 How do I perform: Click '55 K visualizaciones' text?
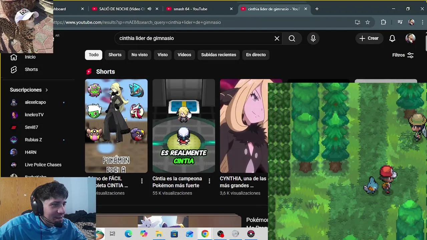tap(172, 193)
